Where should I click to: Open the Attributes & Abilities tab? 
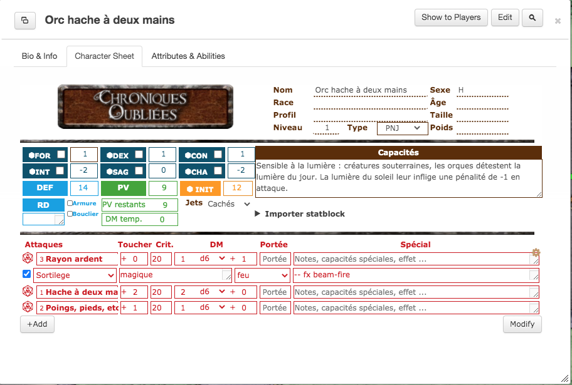pos(188,56)
